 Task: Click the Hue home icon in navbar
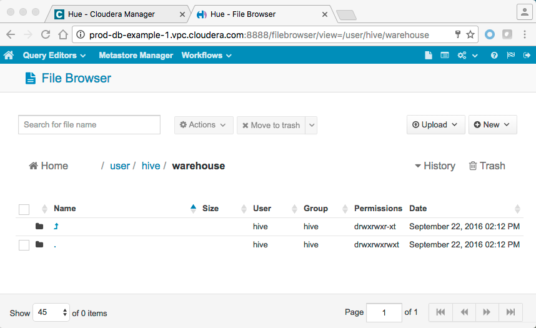(x=9, y=56)
